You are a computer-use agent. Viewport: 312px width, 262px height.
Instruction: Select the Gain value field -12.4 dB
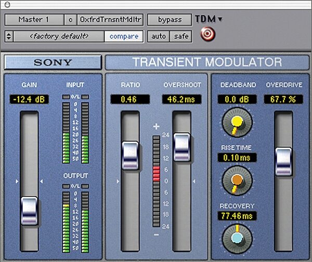click(29, 99)
